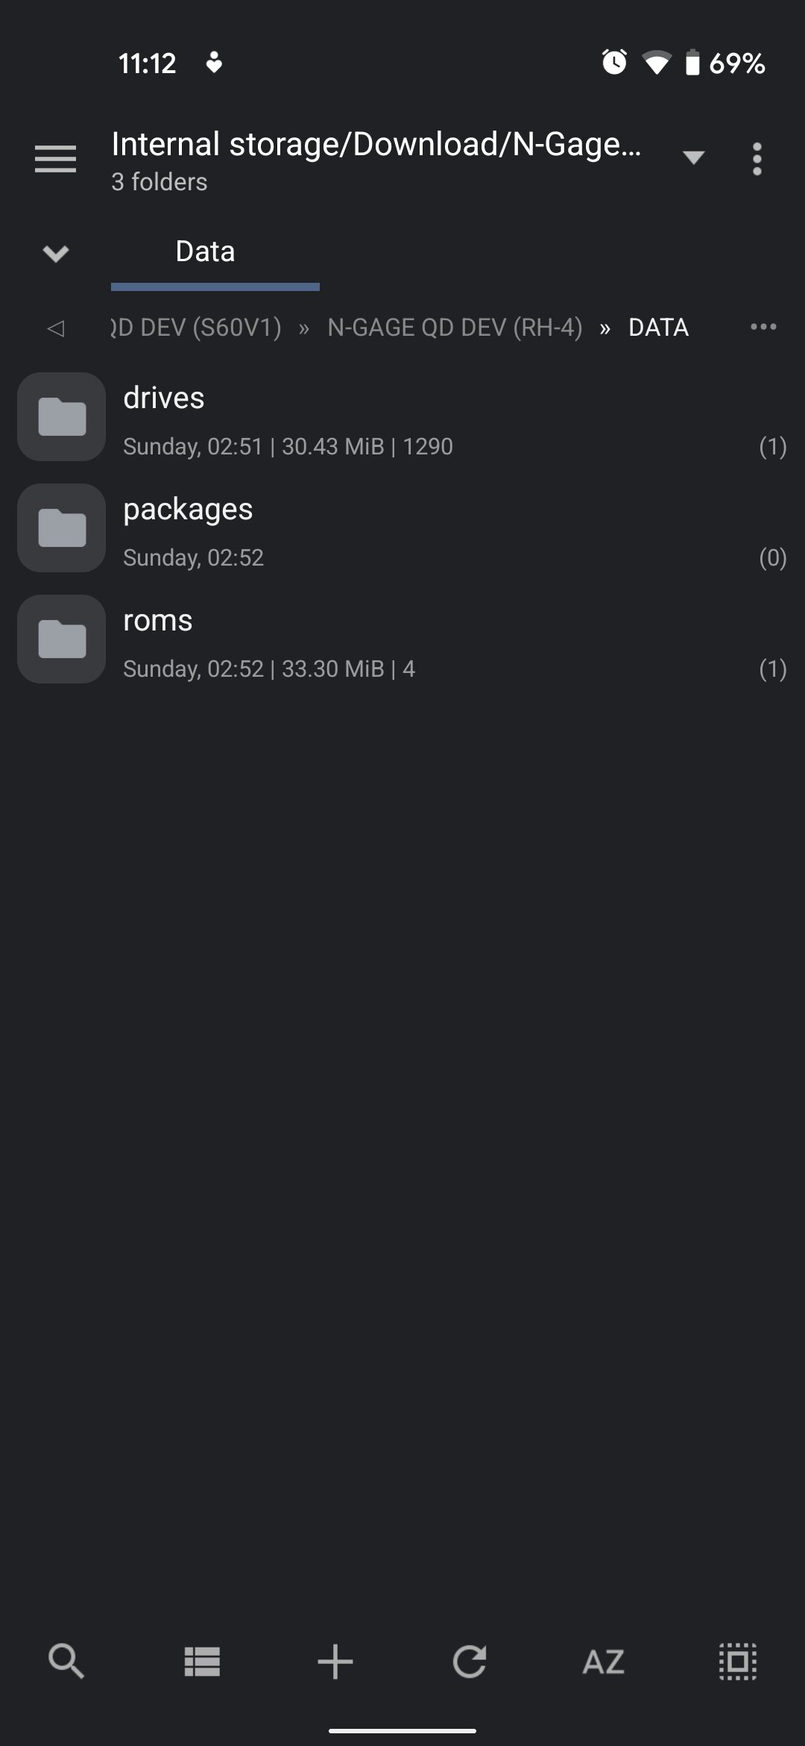Open the packages folder
805x1746 pixels.
coord(402,528)
